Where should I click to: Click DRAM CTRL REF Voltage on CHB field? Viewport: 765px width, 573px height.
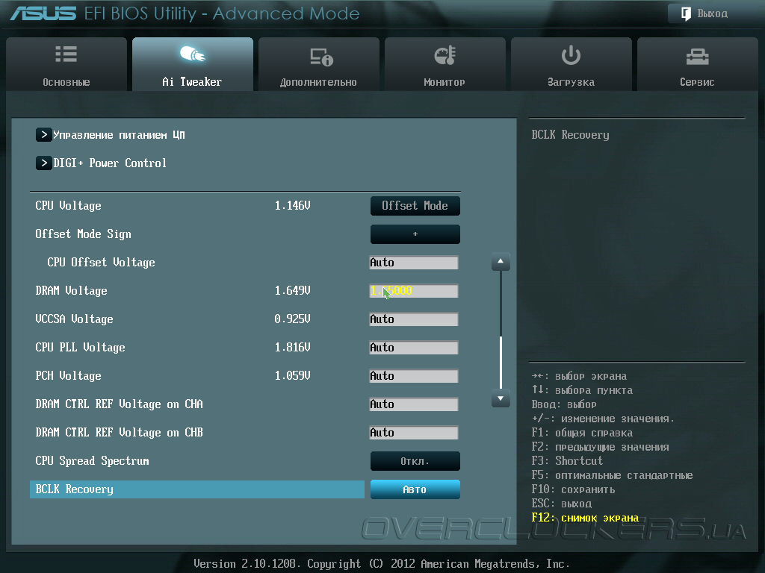pos(414,433)
